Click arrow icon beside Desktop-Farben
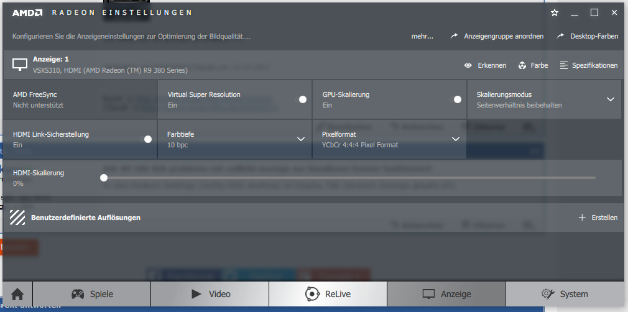Screen dimensions: 628x312 (x=560, y=36)
